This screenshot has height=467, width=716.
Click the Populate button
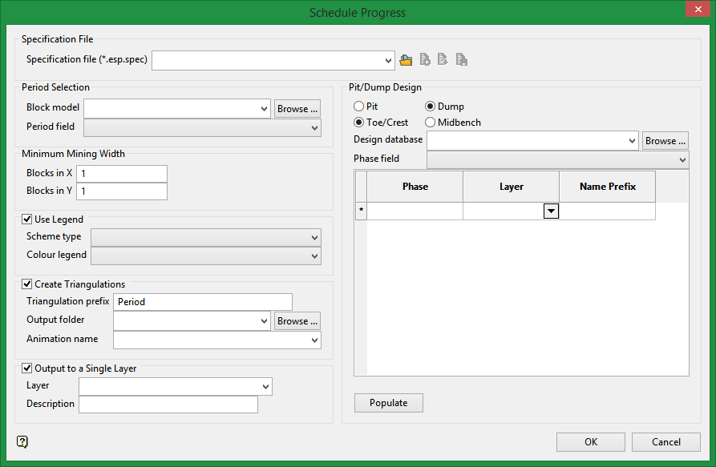coord(388,403)
